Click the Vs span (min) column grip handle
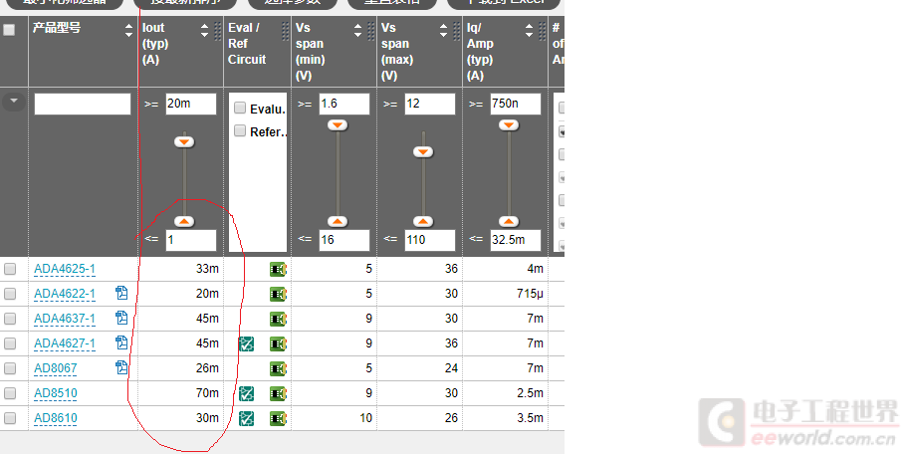 coord(371,31)
